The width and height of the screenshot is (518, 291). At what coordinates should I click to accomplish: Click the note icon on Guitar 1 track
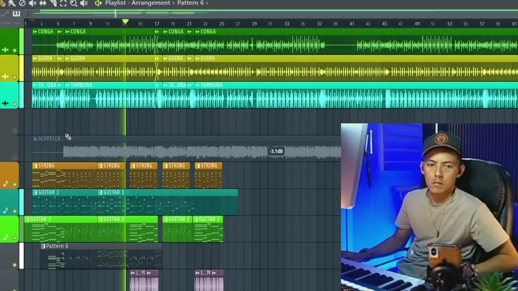6,211
